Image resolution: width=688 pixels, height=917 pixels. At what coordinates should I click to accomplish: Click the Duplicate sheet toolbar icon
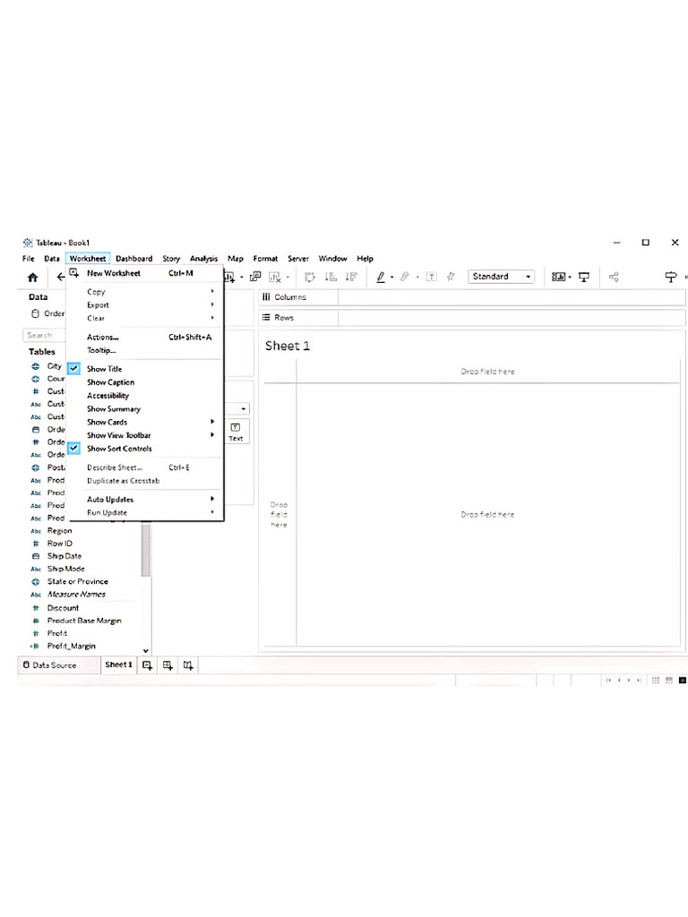pos(255,277)
